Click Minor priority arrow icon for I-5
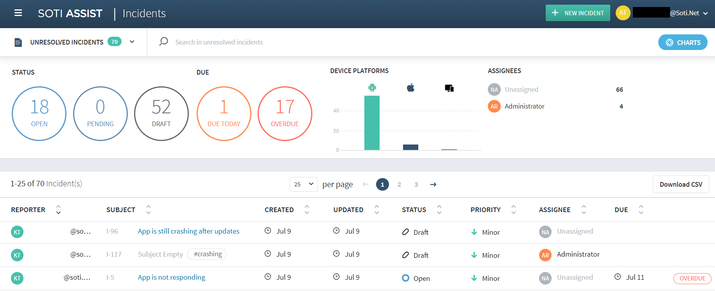715x291 pixels. pos(474,278)
